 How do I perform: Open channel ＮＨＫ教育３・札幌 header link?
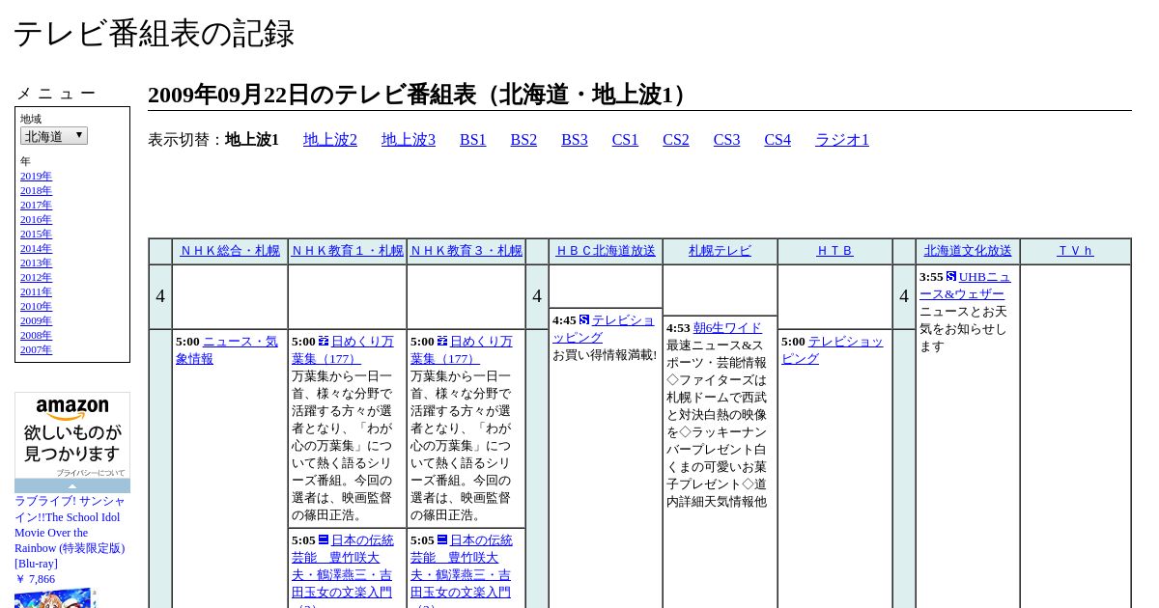pos(466,251)
